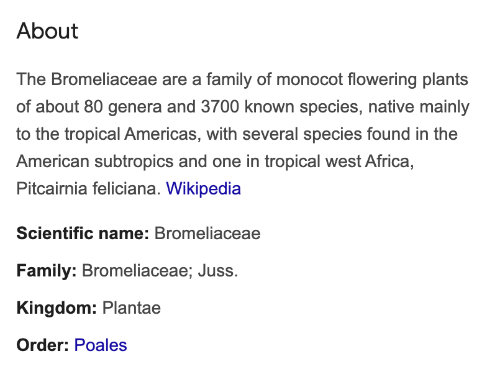Click '80 genera' in the description

[x=123, y=107]
